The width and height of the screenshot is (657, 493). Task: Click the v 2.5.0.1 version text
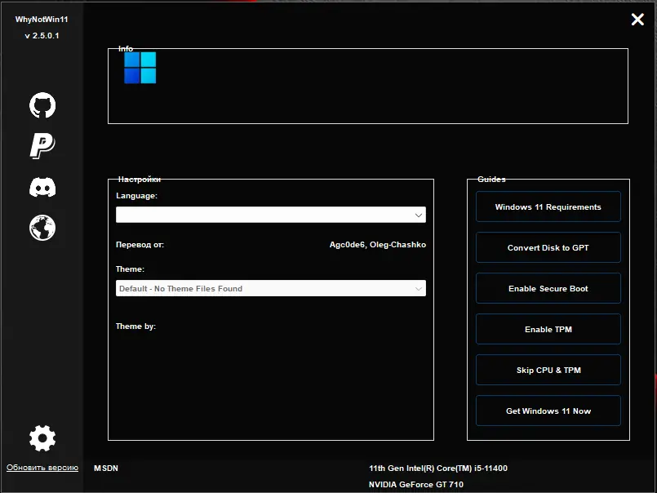point(42,36)
